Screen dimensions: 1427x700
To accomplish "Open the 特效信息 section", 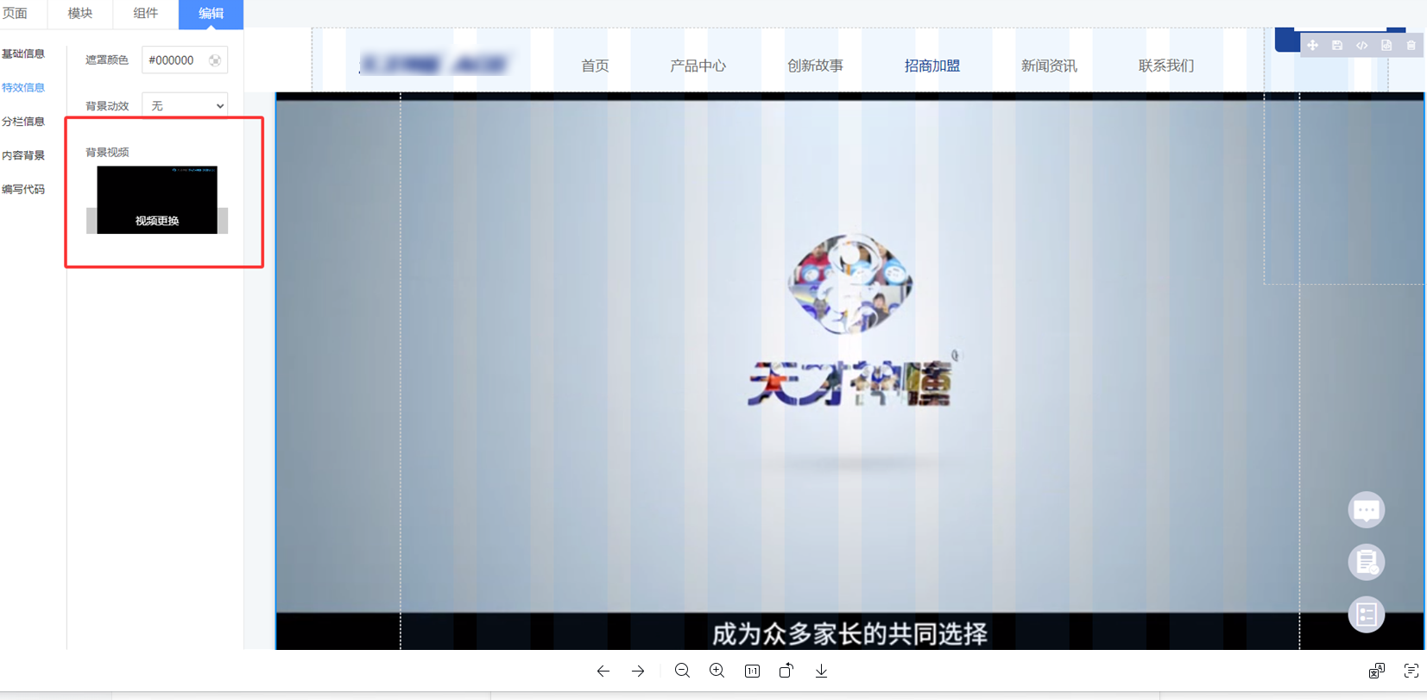I will coord(23,87).
